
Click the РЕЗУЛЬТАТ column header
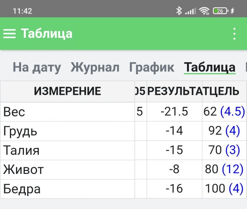tap(174, 91)
